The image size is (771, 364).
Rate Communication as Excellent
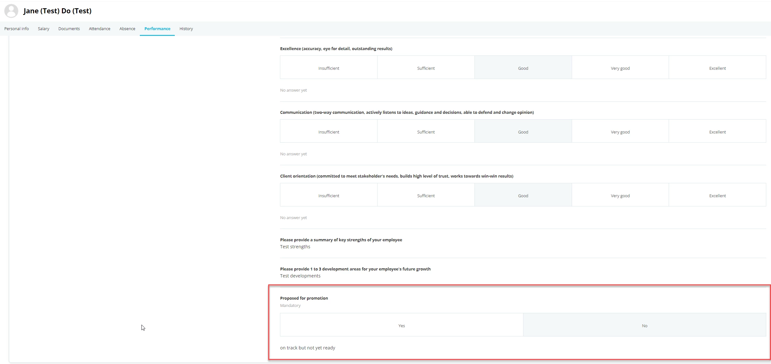(717, 131)
